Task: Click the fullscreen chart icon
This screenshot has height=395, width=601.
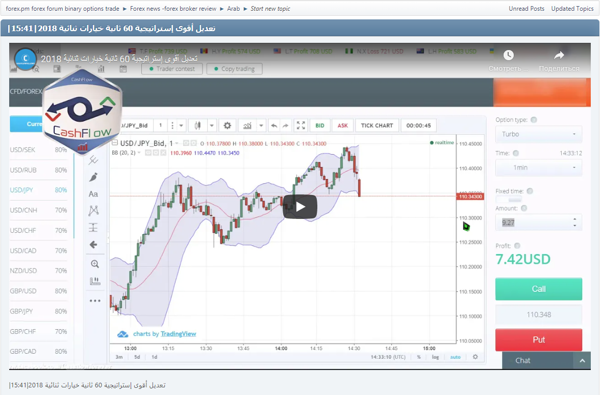Action: (x=301, y=126)
